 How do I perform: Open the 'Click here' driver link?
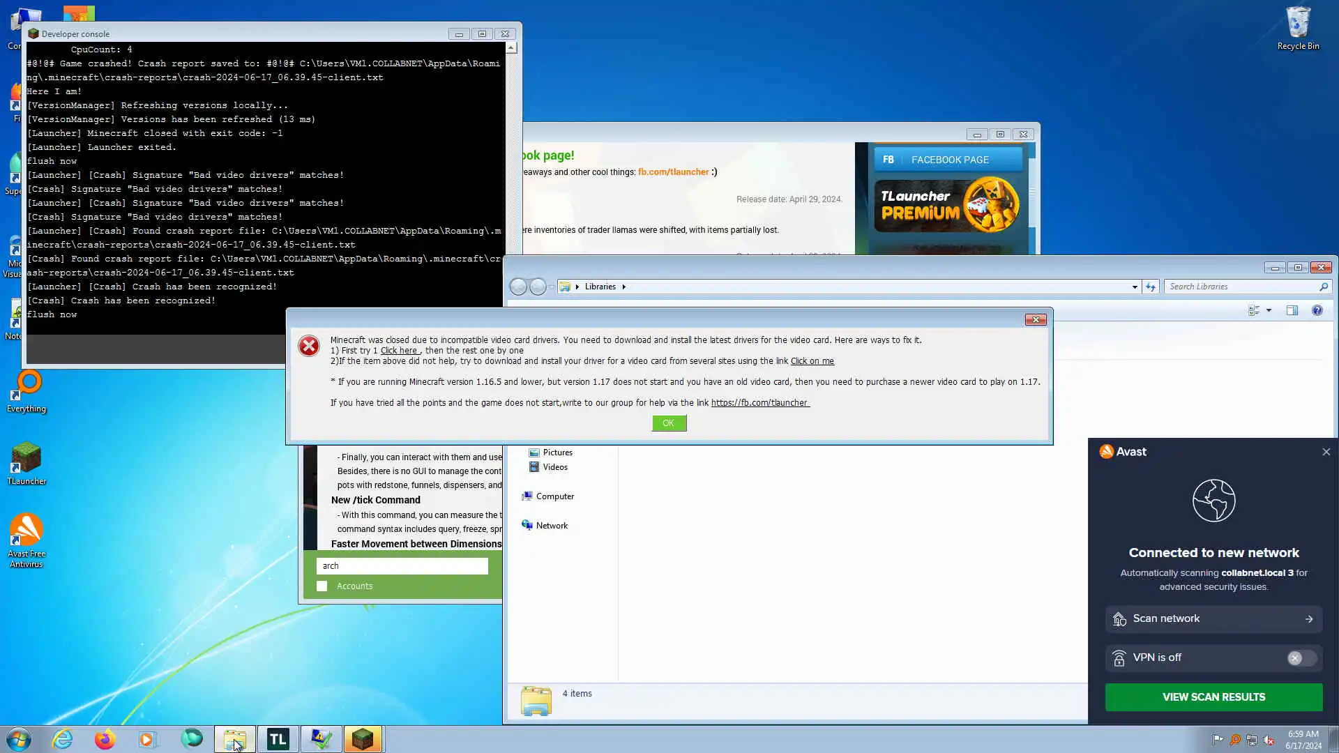click(399, 351)
